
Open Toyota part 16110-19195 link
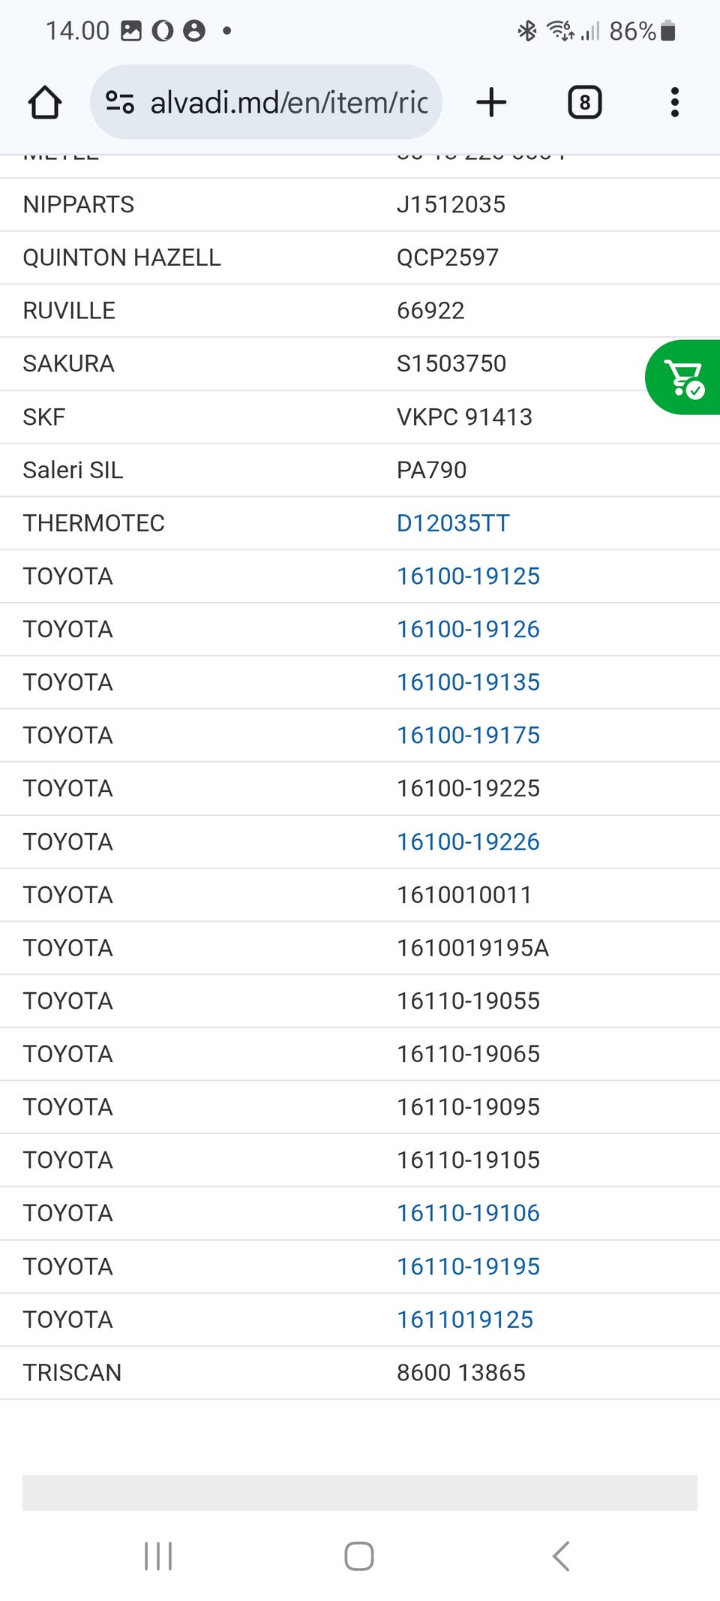tap(468, 1266)
